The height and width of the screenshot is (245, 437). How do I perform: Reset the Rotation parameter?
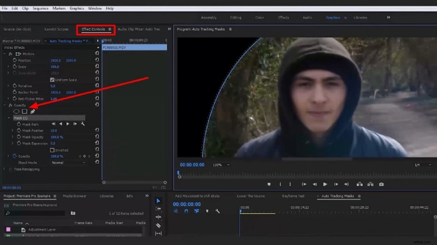click(x=97, y=85)
